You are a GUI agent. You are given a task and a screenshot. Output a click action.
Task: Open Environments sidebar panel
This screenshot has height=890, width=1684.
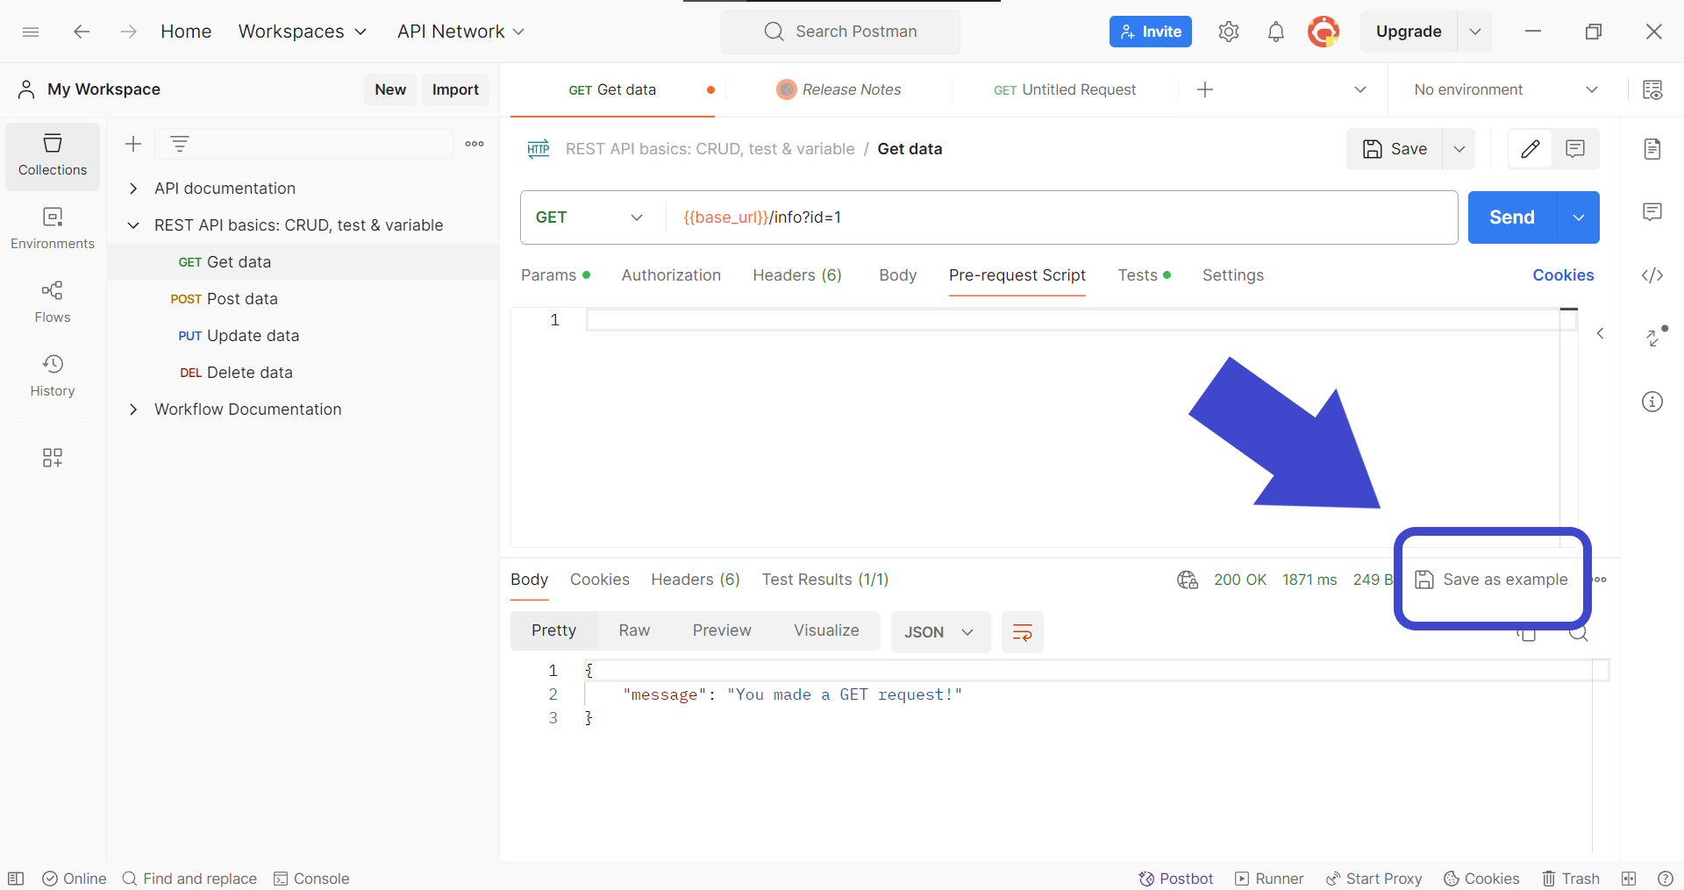point(53,229)
